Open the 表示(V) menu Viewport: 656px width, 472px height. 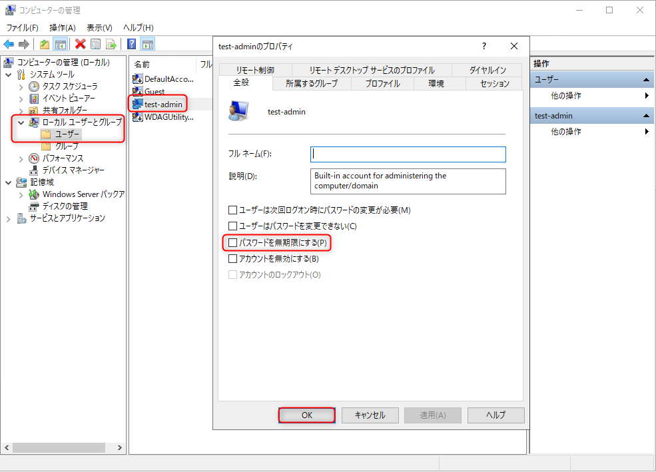(x=99, y=27)
